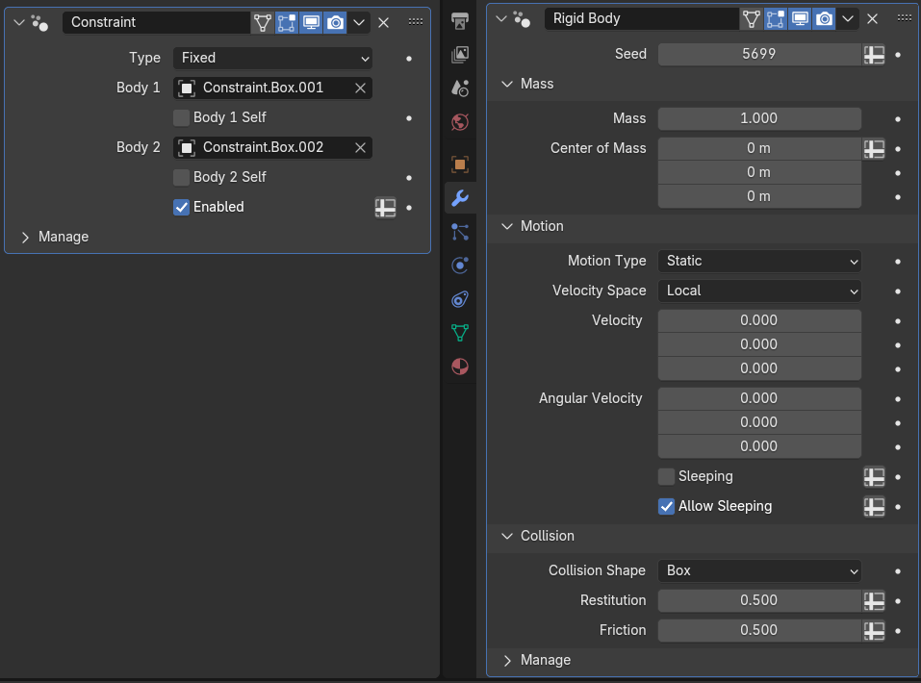The width and height of the screenshot is (921, 683).
Task: Toggle viewport display for Constraint modifier
Action: [311, 23]
